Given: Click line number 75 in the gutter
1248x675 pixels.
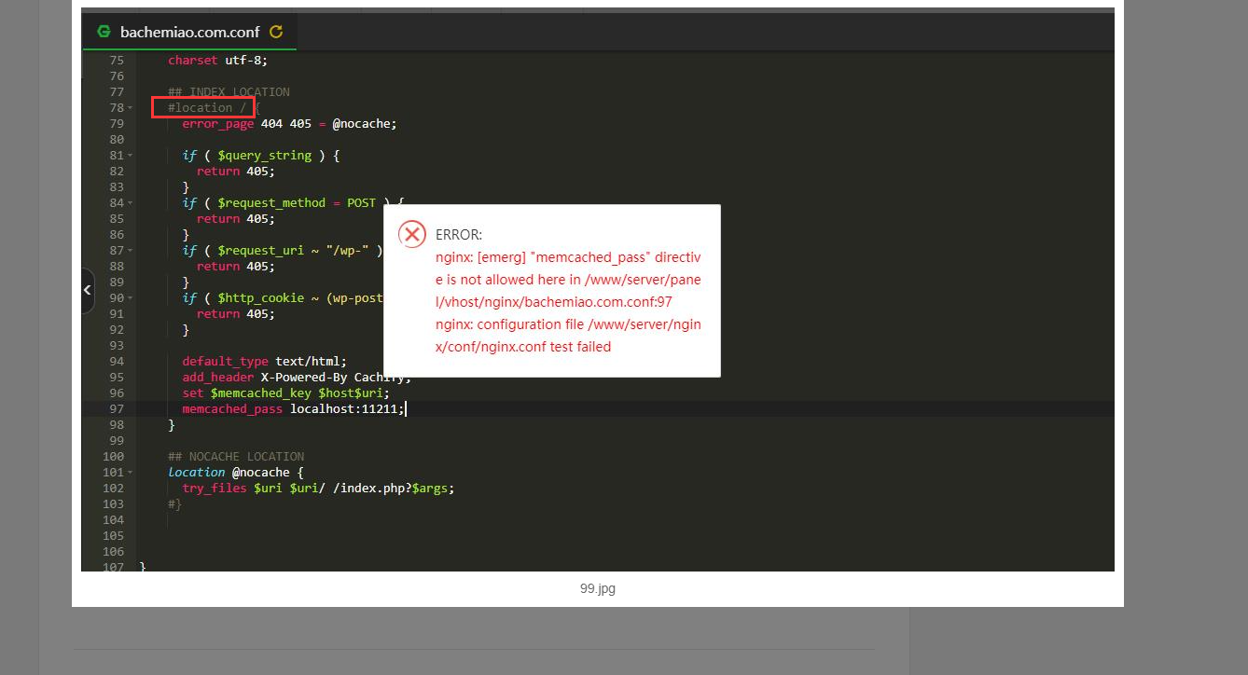Looking at the screenshot, I should (x=116, y=61).
